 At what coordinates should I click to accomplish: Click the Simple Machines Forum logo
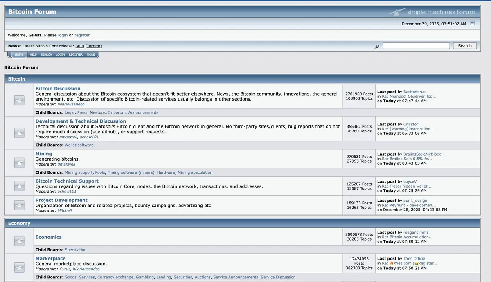click(432, 12)
